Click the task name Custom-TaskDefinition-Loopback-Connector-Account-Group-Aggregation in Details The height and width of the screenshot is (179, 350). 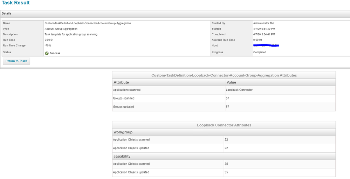coord(88,23)
